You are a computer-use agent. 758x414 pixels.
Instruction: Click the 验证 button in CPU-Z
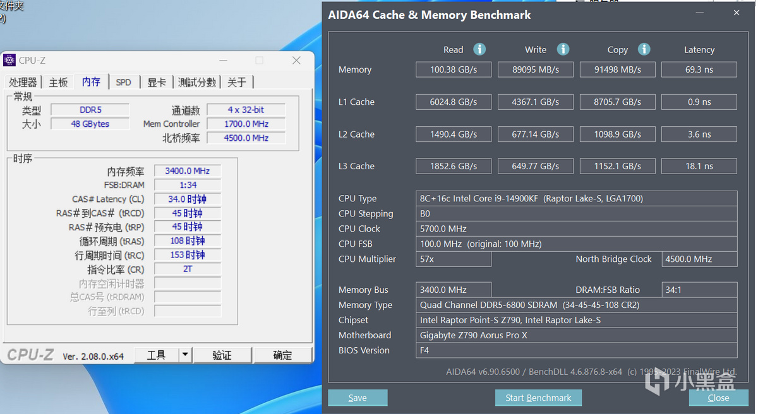pyautogui.click(x=222, y=355)
